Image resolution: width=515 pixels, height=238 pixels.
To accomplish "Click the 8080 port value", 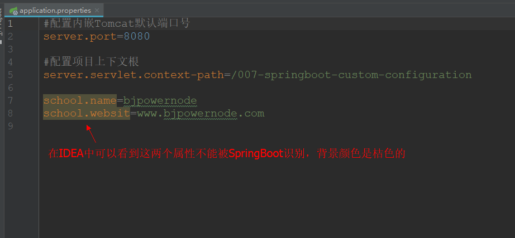I will click(x=137, y=36).
